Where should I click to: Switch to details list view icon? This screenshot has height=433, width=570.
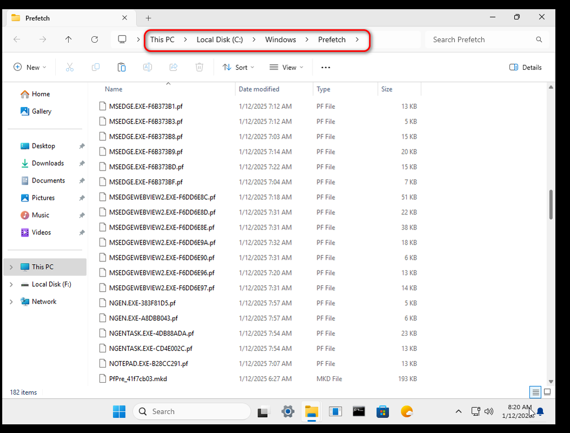535,392
